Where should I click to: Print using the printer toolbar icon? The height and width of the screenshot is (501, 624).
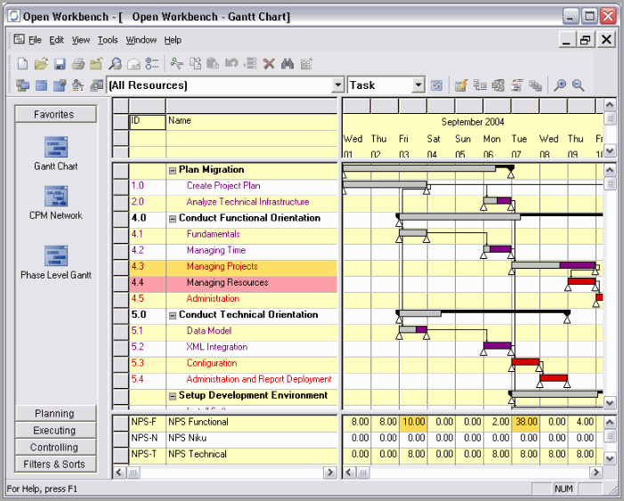tap(78, 64)
